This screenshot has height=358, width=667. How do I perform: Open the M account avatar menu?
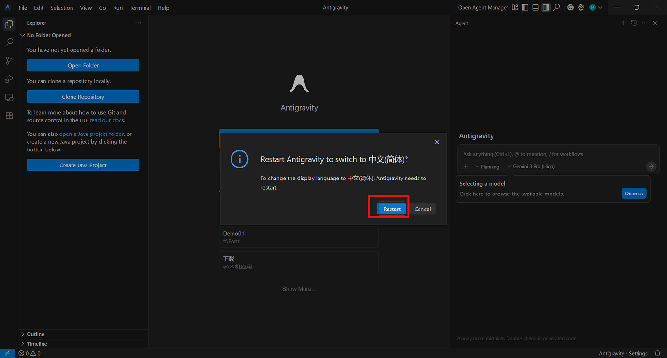point(595,7)
